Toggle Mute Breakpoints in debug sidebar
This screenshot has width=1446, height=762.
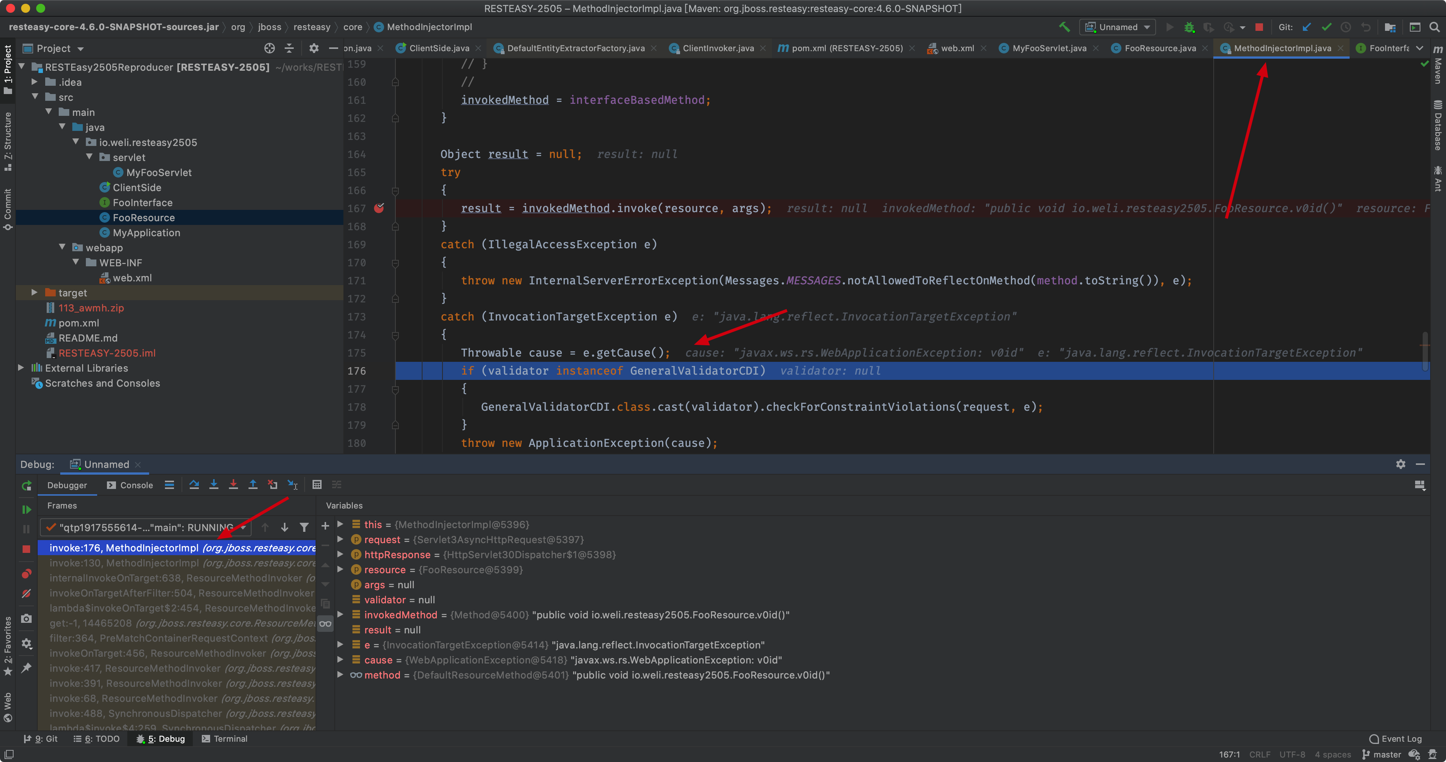26,593
